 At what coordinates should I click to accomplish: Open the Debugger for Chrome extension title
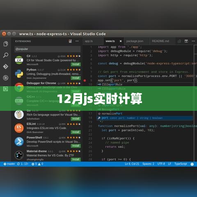pyautogui.click(x=41, y=83)
